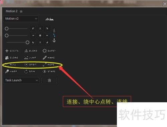The image size is (167, 127).
Task: Click the EXCITE tool icon
Action: pyautogui.click(x=12, y=51)
